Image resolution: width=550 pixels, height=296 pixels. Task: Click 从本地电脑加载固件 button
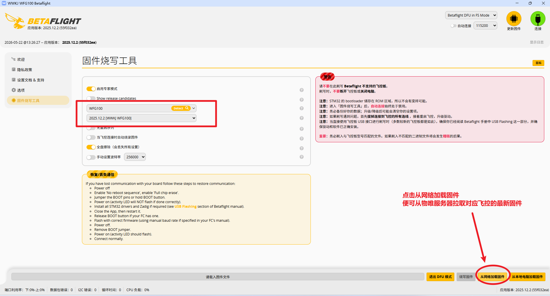click(x=527, y=277)
